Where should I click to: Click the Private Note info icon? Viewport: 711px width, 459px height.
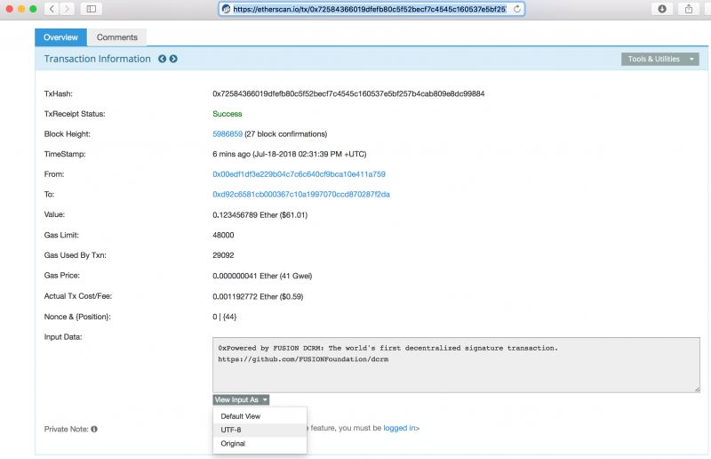pyautogui.click(x=94, y=429)
